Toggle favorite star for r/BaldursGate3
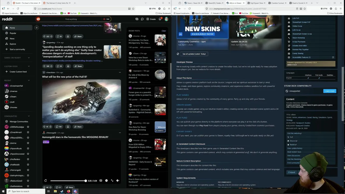Screen dimensions: 345x194 click(28, 181)
